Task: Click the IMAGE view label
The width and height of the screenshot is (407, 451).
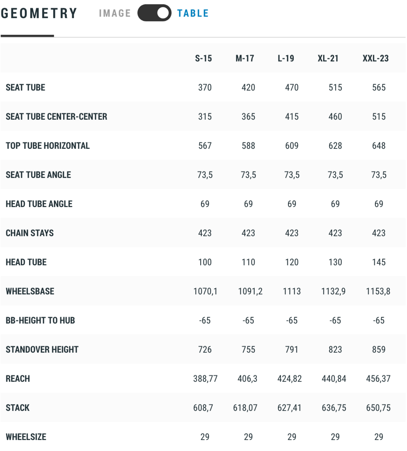Action: pyautogui.click(x=115, y=14)
